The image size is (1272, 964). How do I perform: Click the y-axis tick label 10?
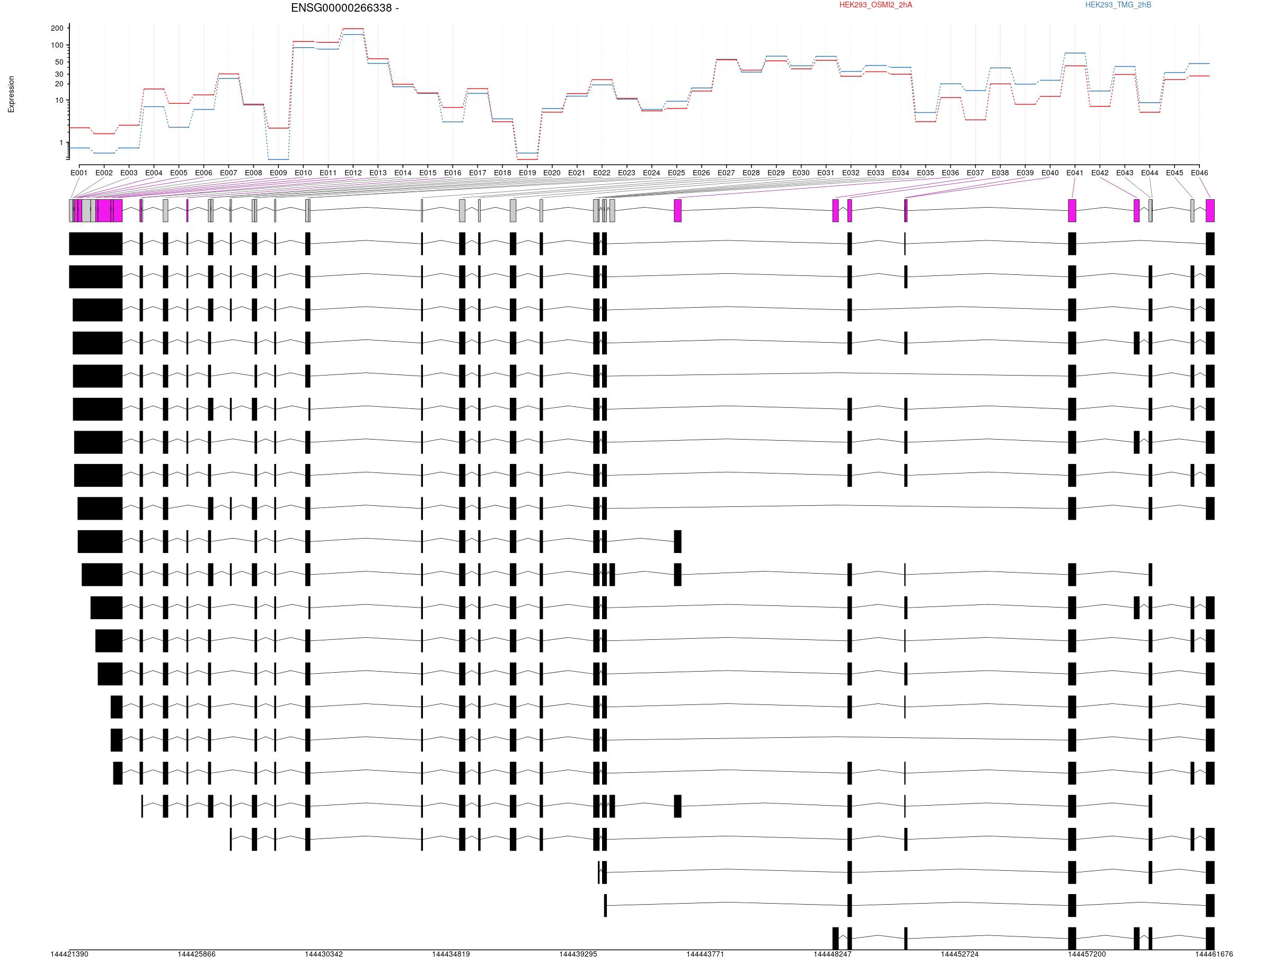(x=59, y=101)
